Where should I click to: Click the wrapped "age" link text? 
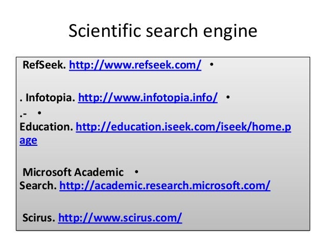click(x=28, y=141)
